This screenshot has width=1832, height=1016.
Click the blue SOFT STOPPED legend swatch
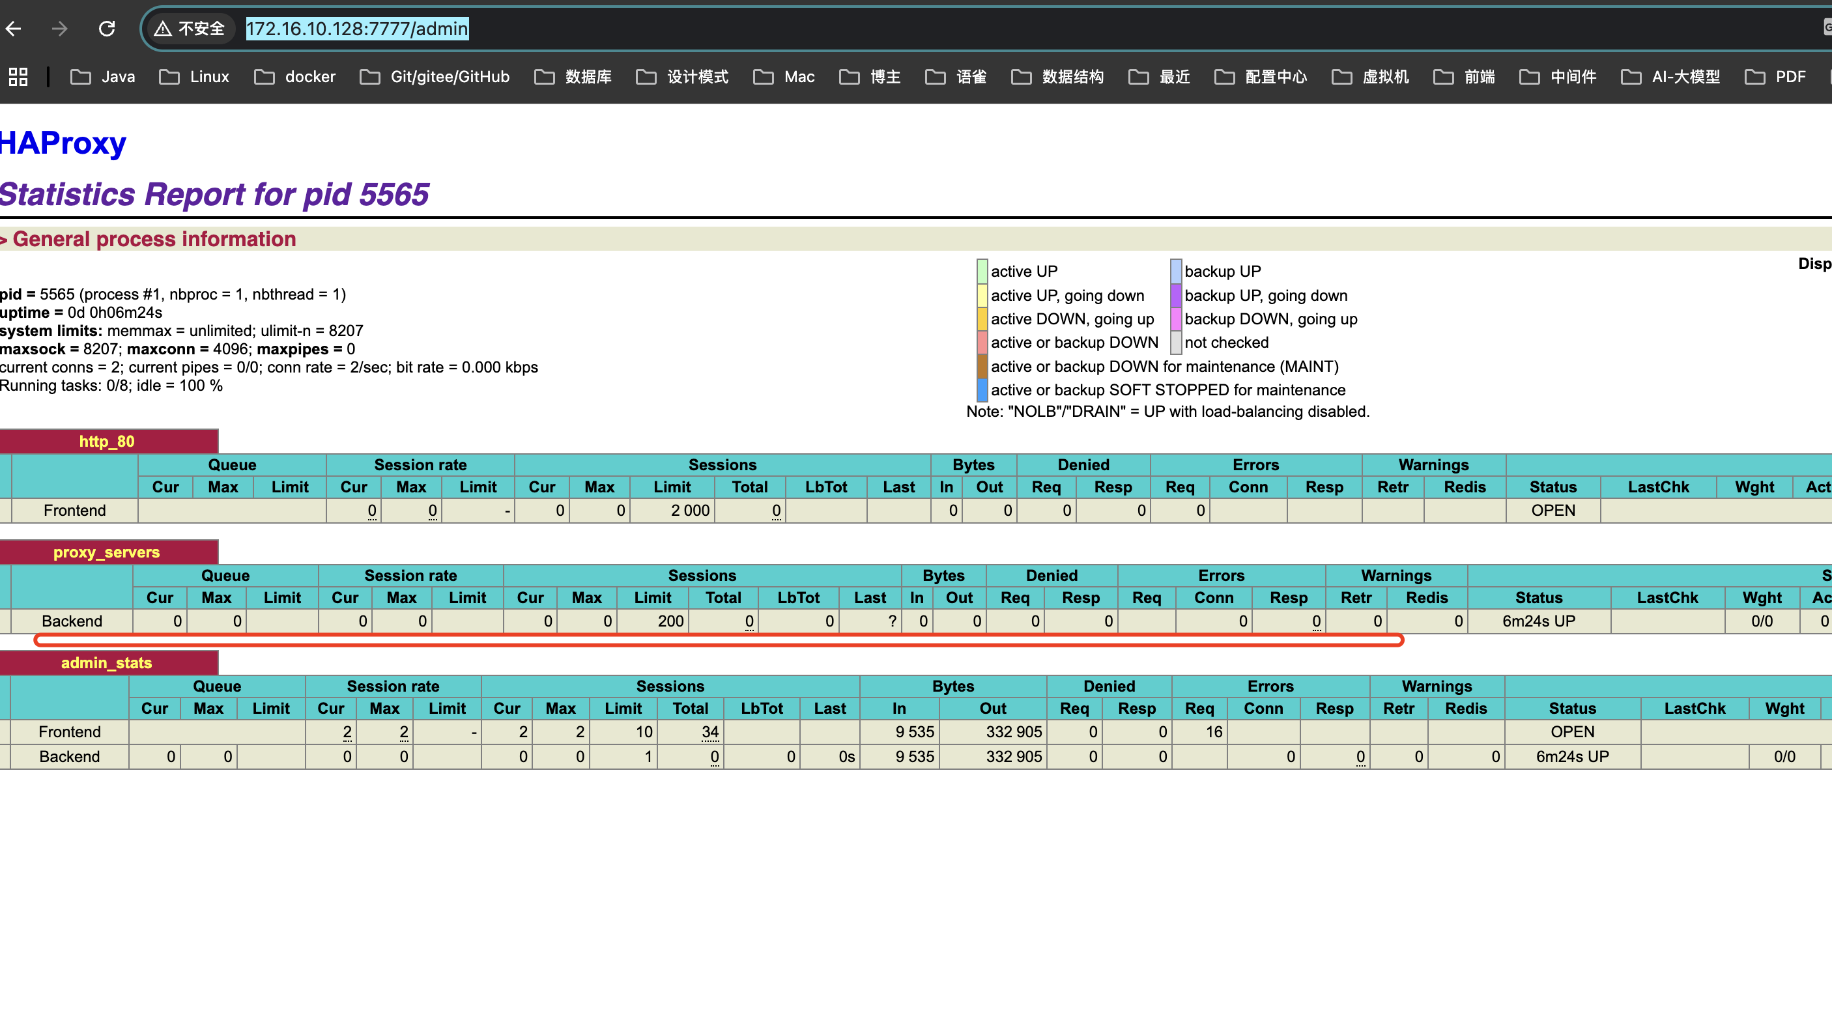tap(982, 389)
